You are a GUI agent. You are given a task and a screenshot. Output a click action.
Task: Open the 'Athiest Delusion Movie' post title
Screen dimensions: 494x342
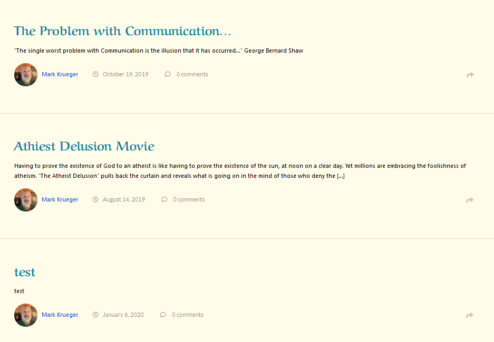pyautogui.click(x=84, y=146)
